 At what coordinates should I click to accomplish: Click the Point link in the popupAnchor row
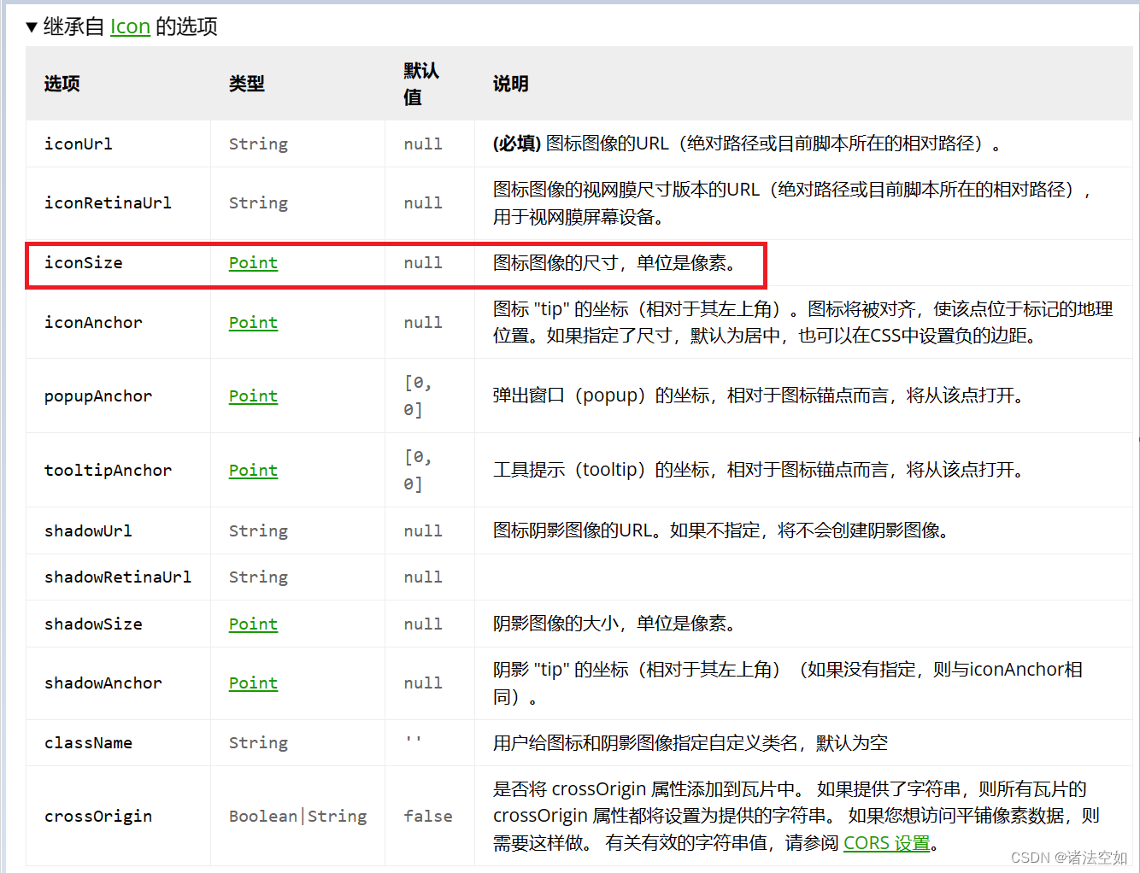(253, 395)
